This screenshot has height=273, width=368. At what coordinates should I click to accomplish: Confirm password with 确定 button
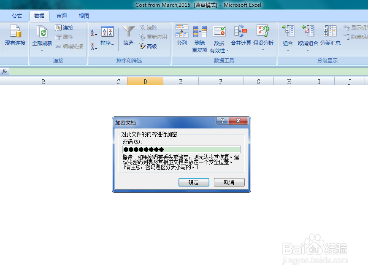[x=194, y=182]
